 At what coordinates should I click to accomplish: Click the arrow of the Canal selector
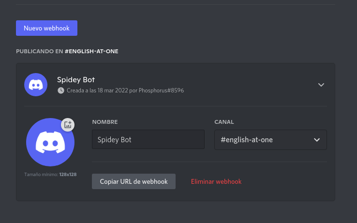pos(317,140)
